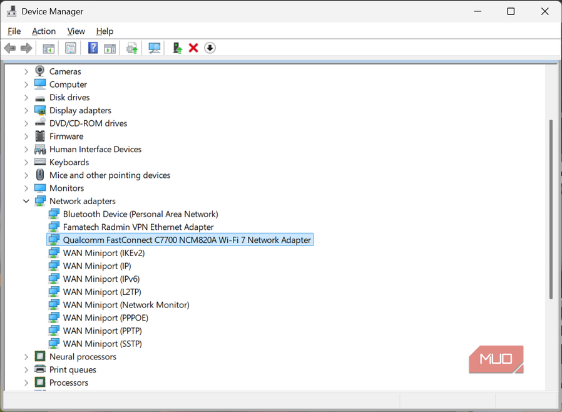Click the Disk drives icon
562x412 pixels.
tap(40, 98)
